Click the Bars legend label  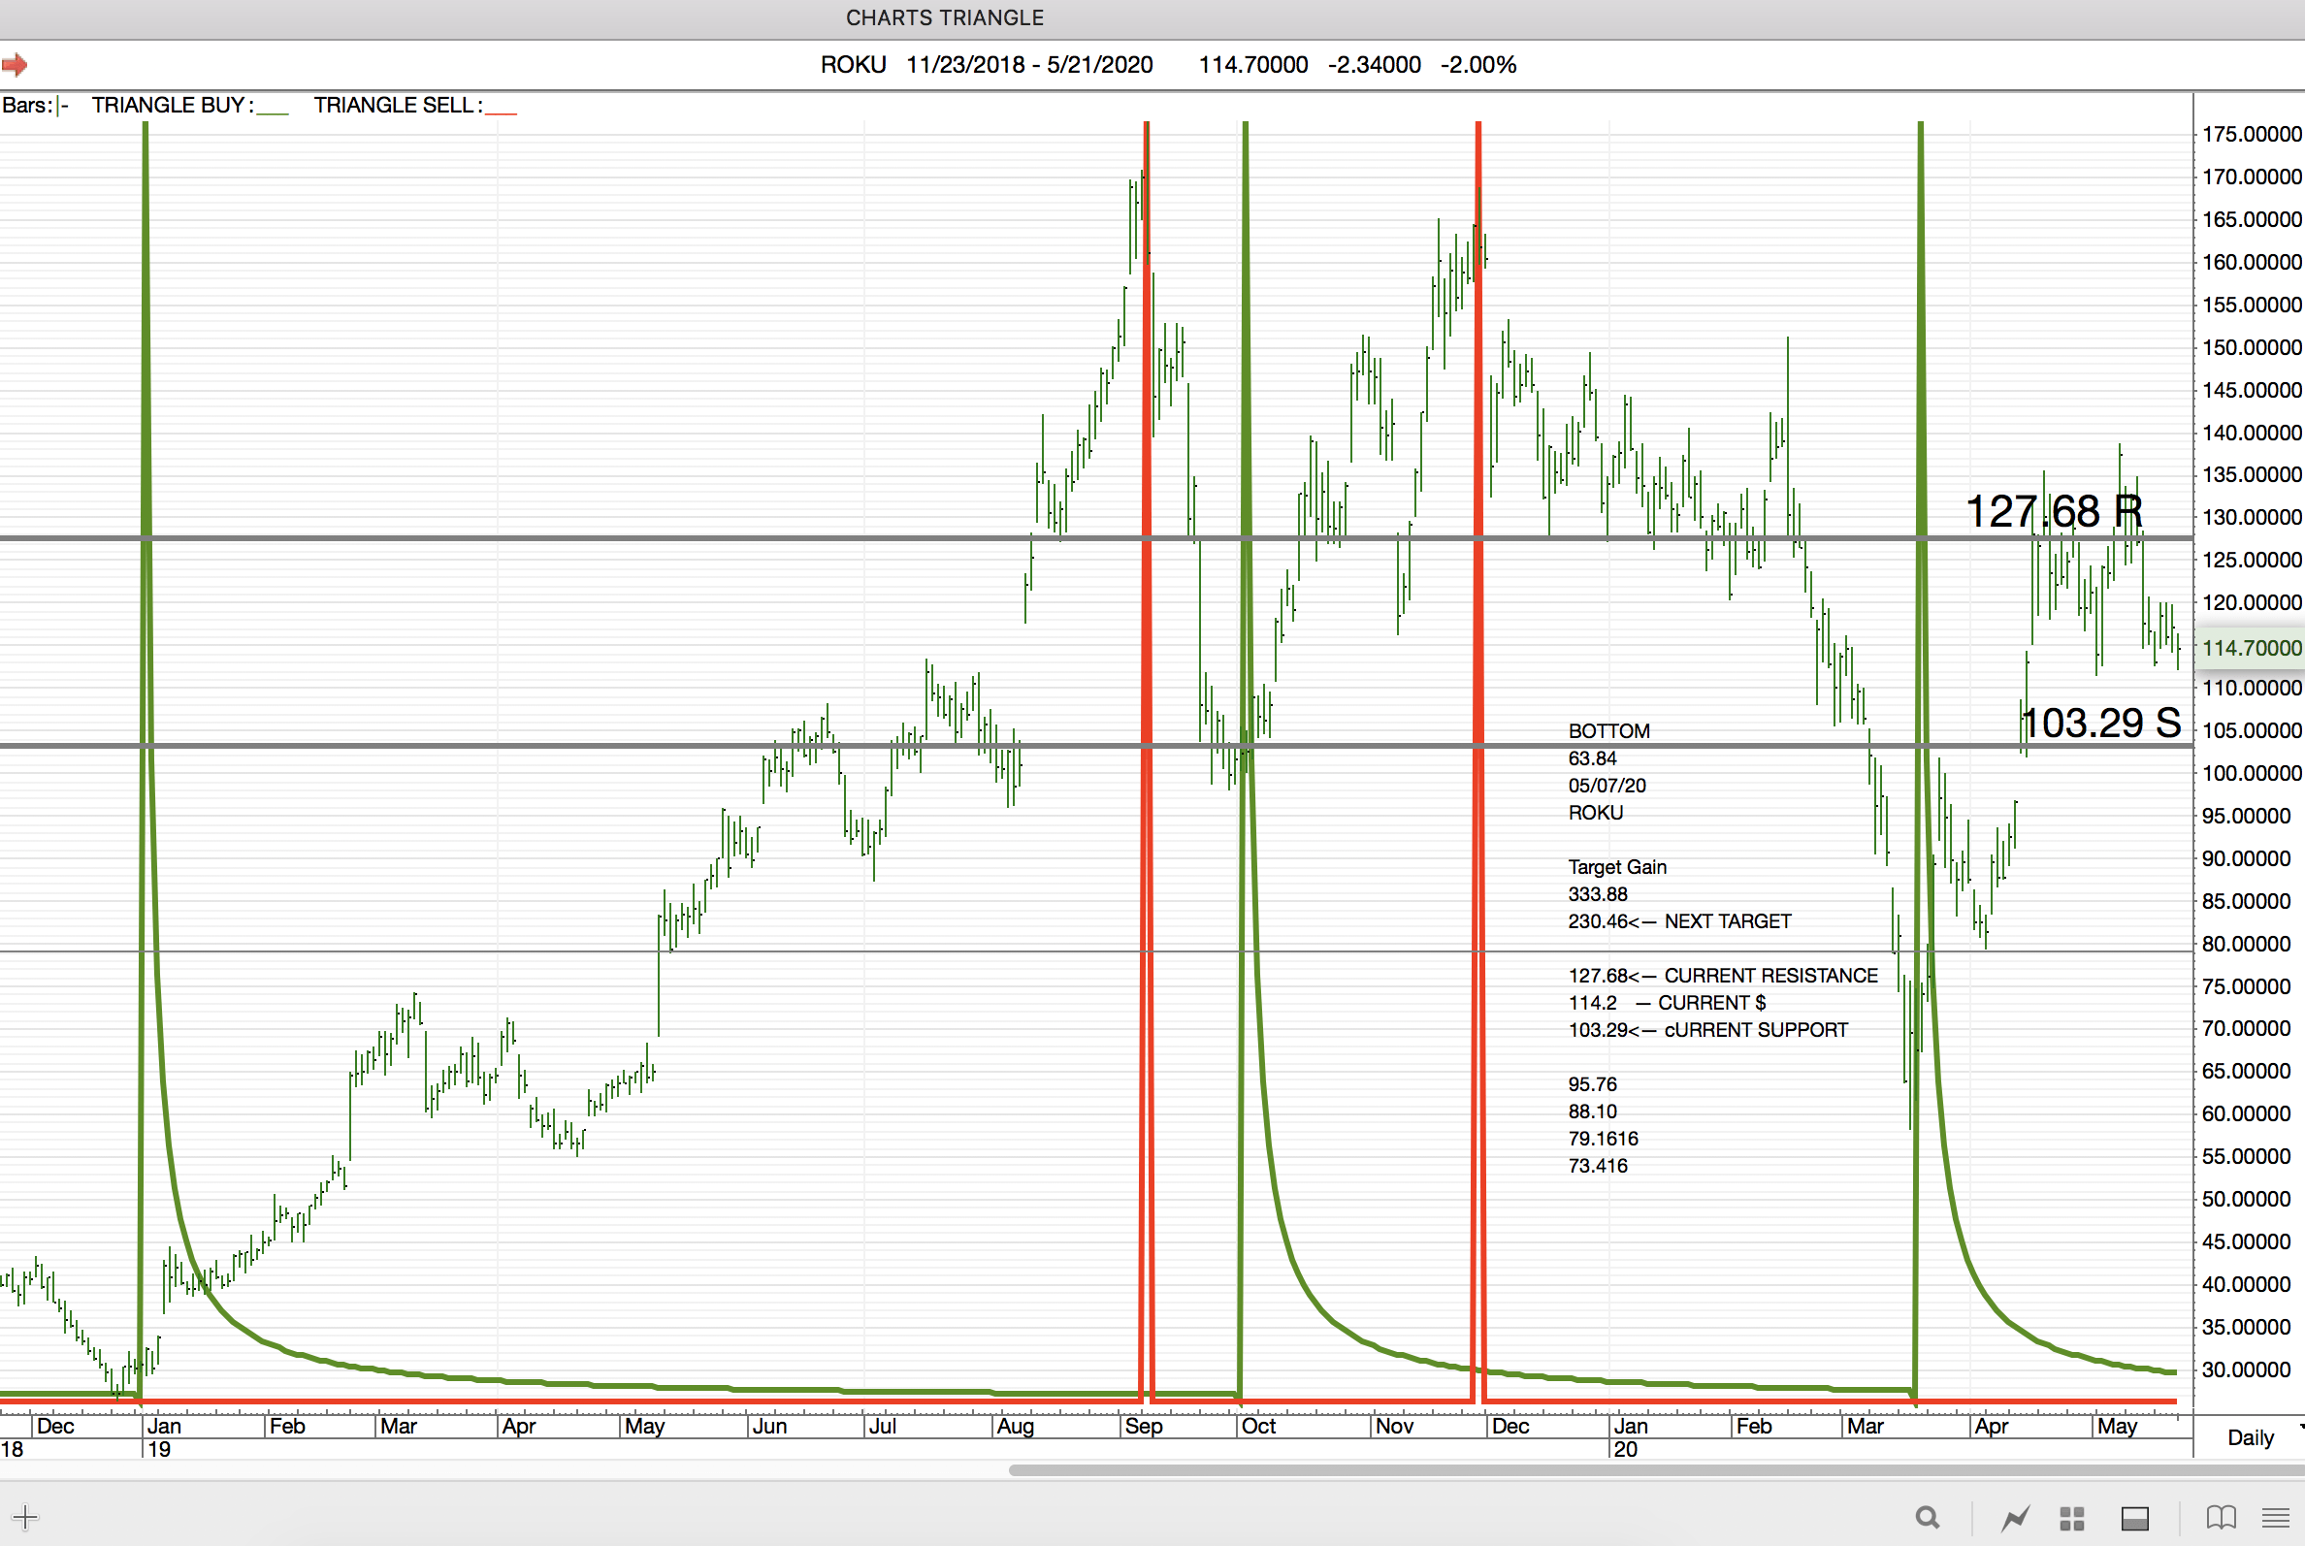26,106
